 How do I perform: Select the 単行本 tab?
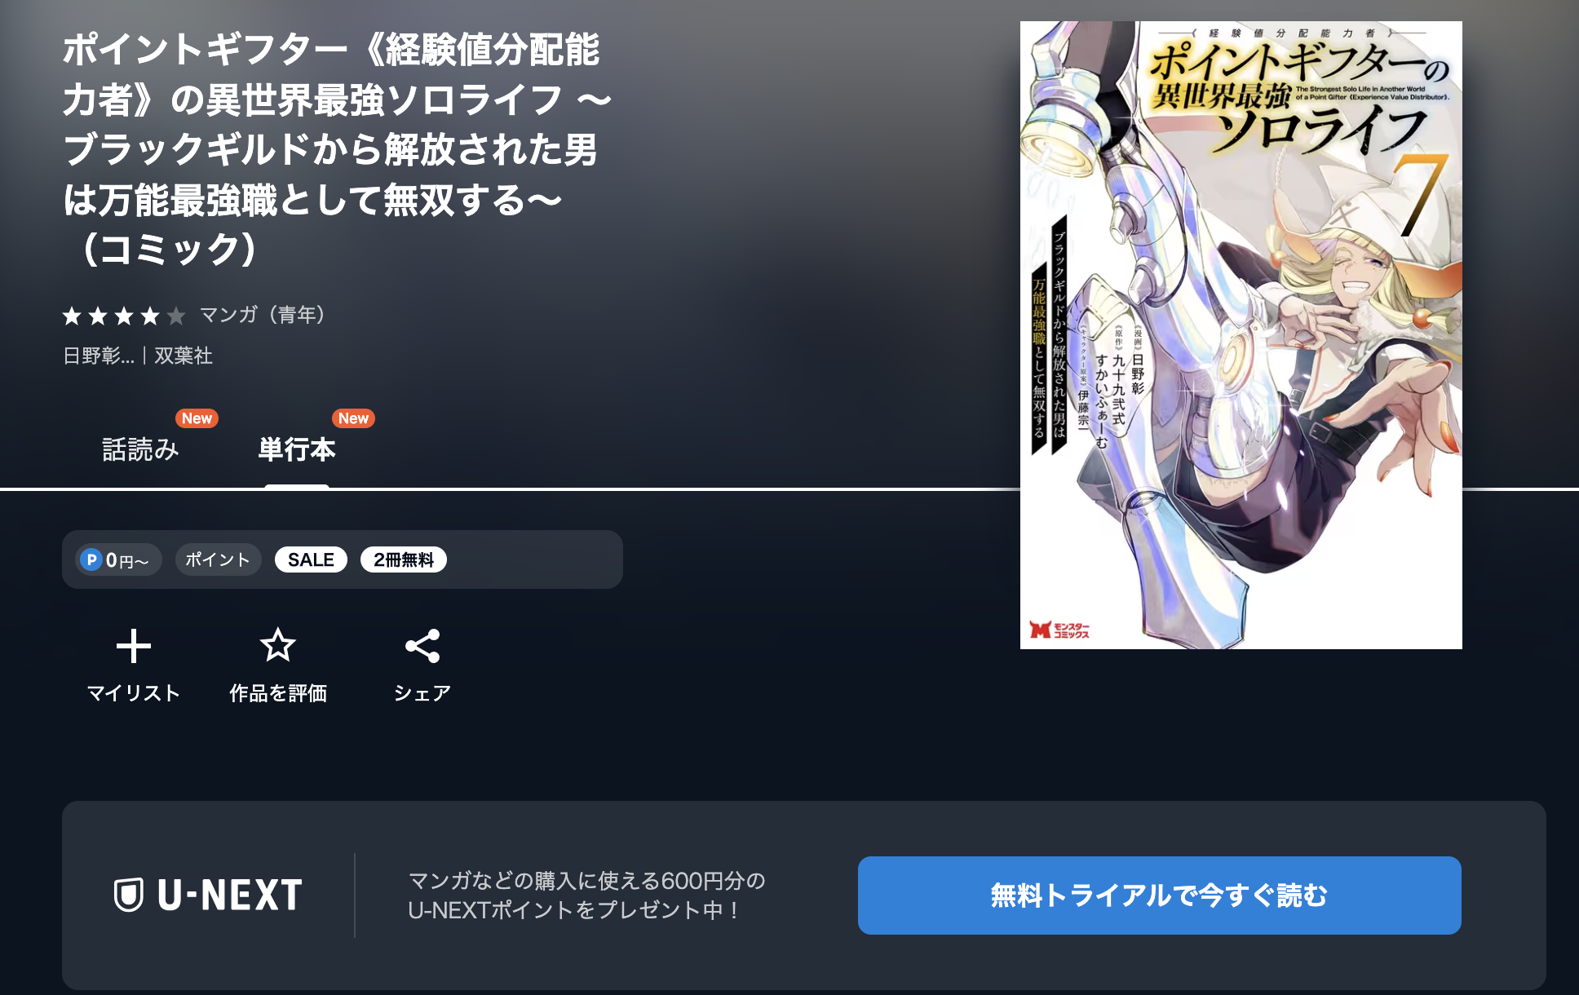click(x=297, y=449)
